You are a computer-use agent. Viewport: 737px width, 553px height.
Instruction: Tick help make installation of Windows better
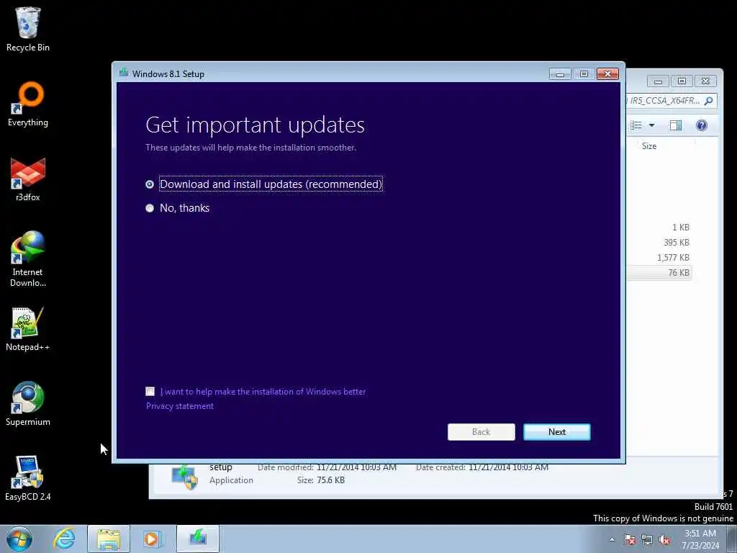(x=150, y=391)
